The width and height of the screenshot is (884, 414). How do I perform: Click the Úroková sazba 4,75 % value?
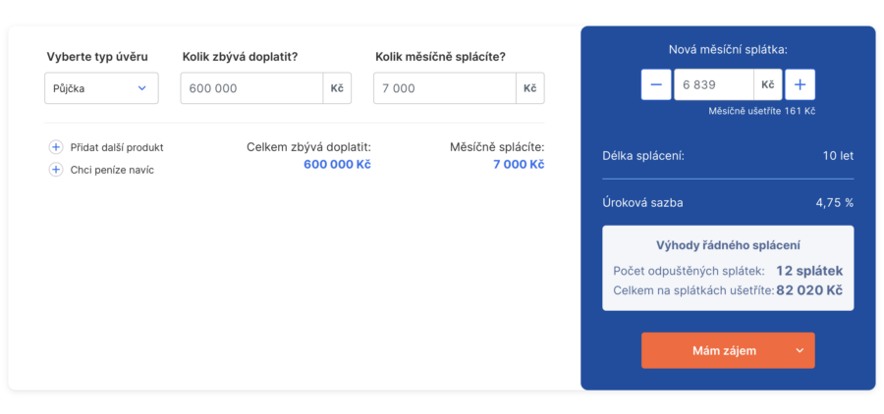click(x=834, y=203)
